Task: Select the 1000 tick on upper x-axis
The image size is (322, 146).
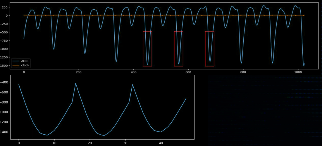Action: coord(298,72)
